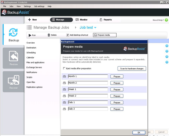Image resolution: width=169 pixels, height=136 pixels.
Task: Click Prepare button for Week 1
Action: click(x=117, y=90)
